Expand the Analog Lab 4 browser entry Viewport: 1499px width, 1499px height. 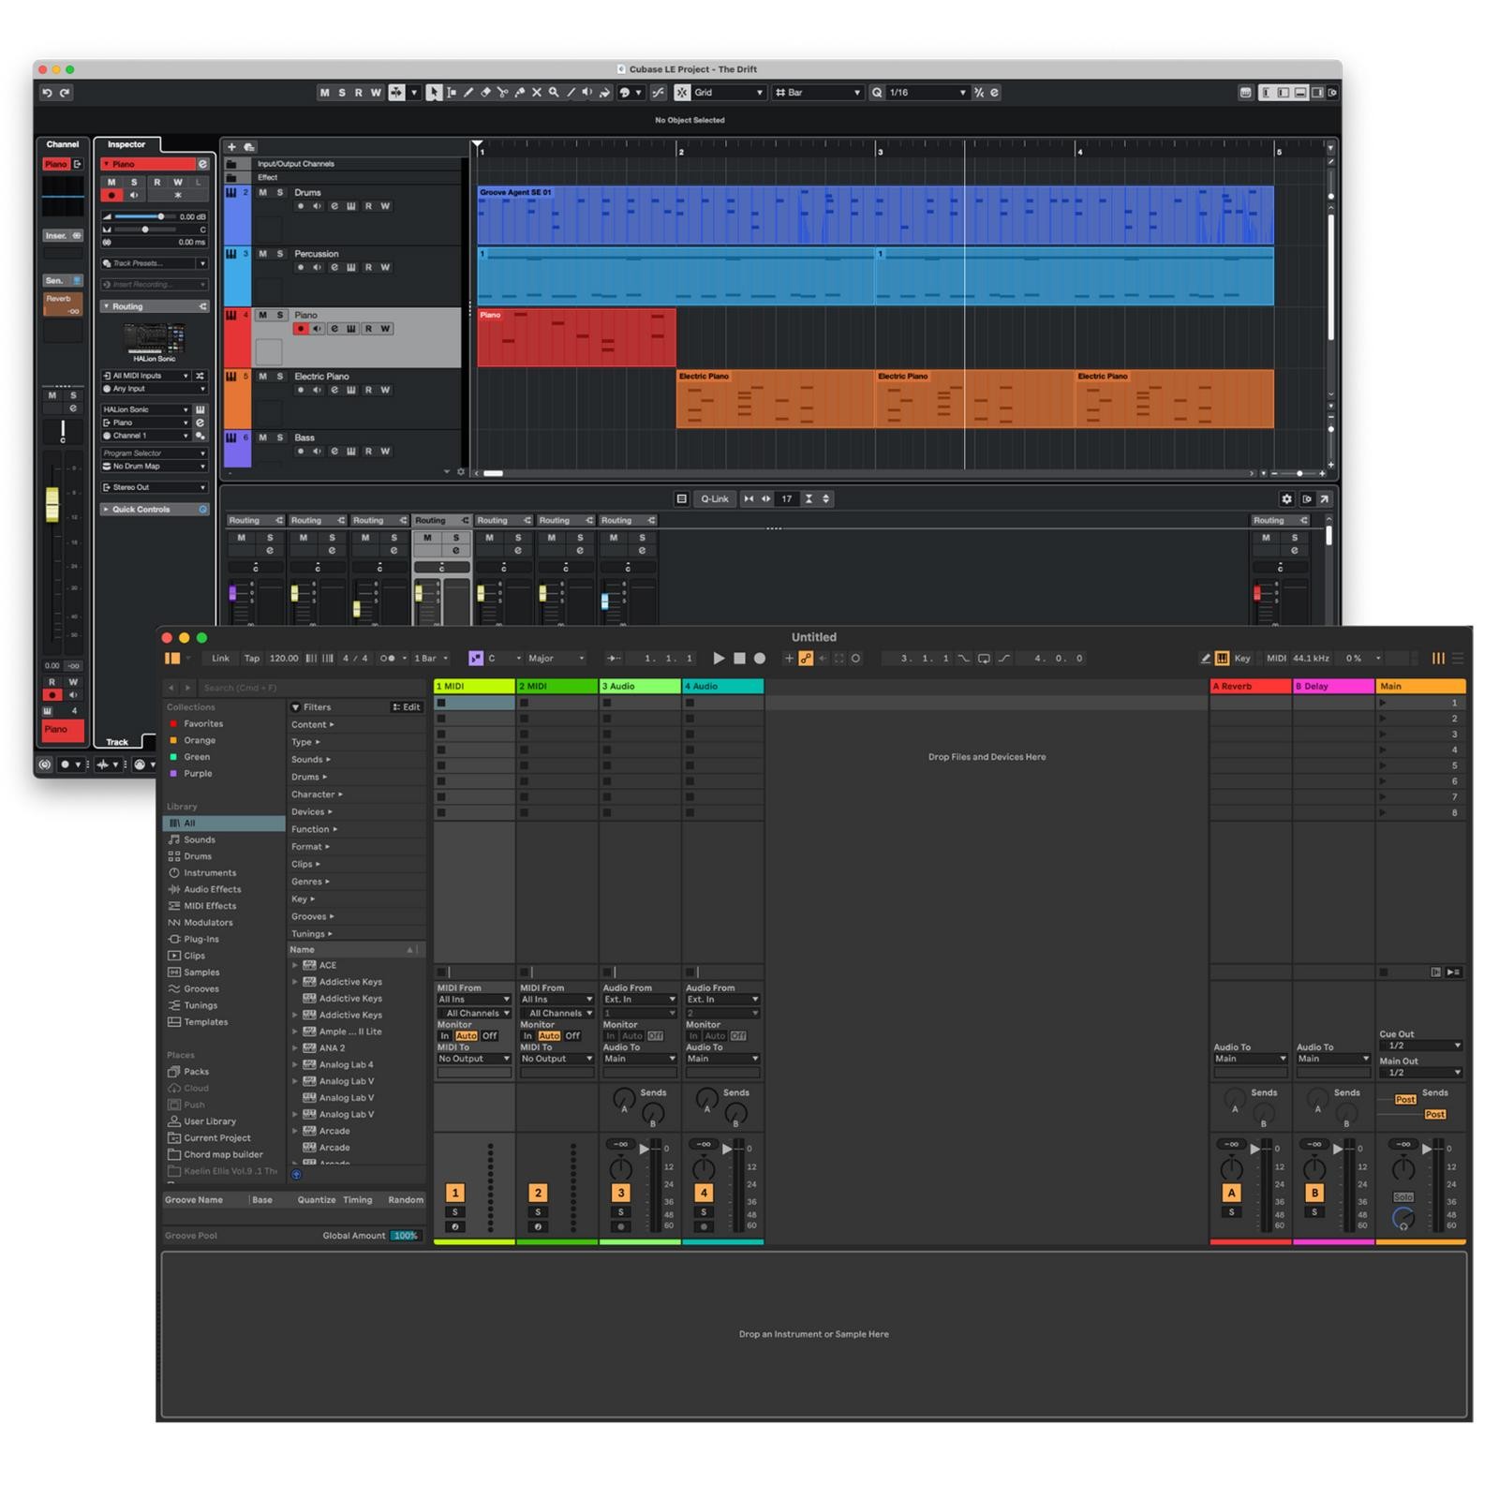(295, 1065)
